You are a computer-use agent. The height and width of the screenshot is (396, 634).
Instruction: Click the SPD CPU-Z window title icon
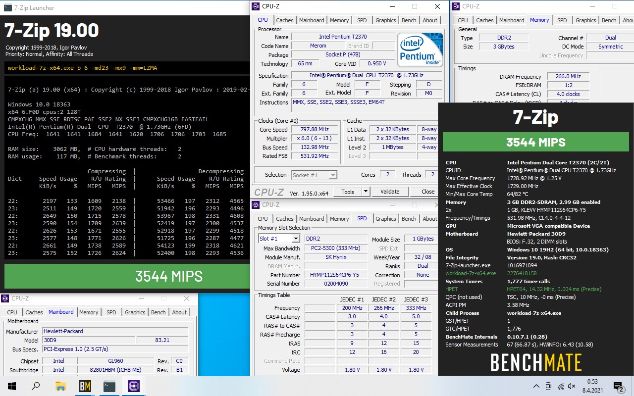(256, 204)
